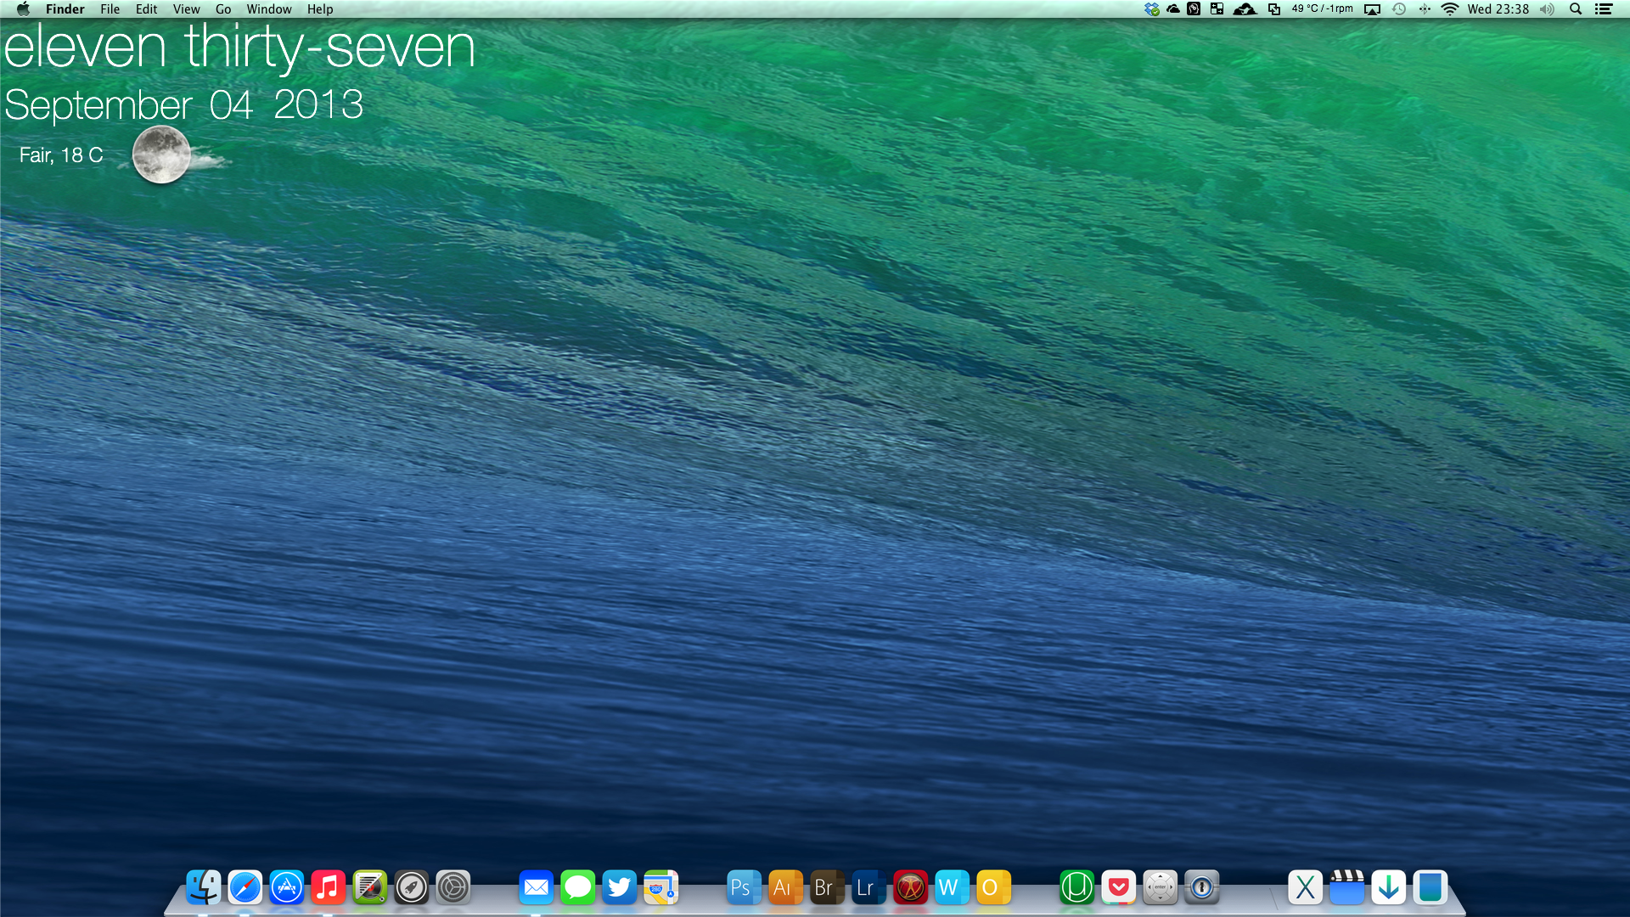Launch Lightroom (Lr) from the dock
The image size is (1630, 917).
[869, 887]
